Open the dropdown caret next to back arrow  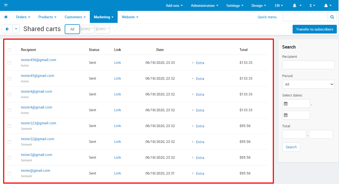(16, 29)
